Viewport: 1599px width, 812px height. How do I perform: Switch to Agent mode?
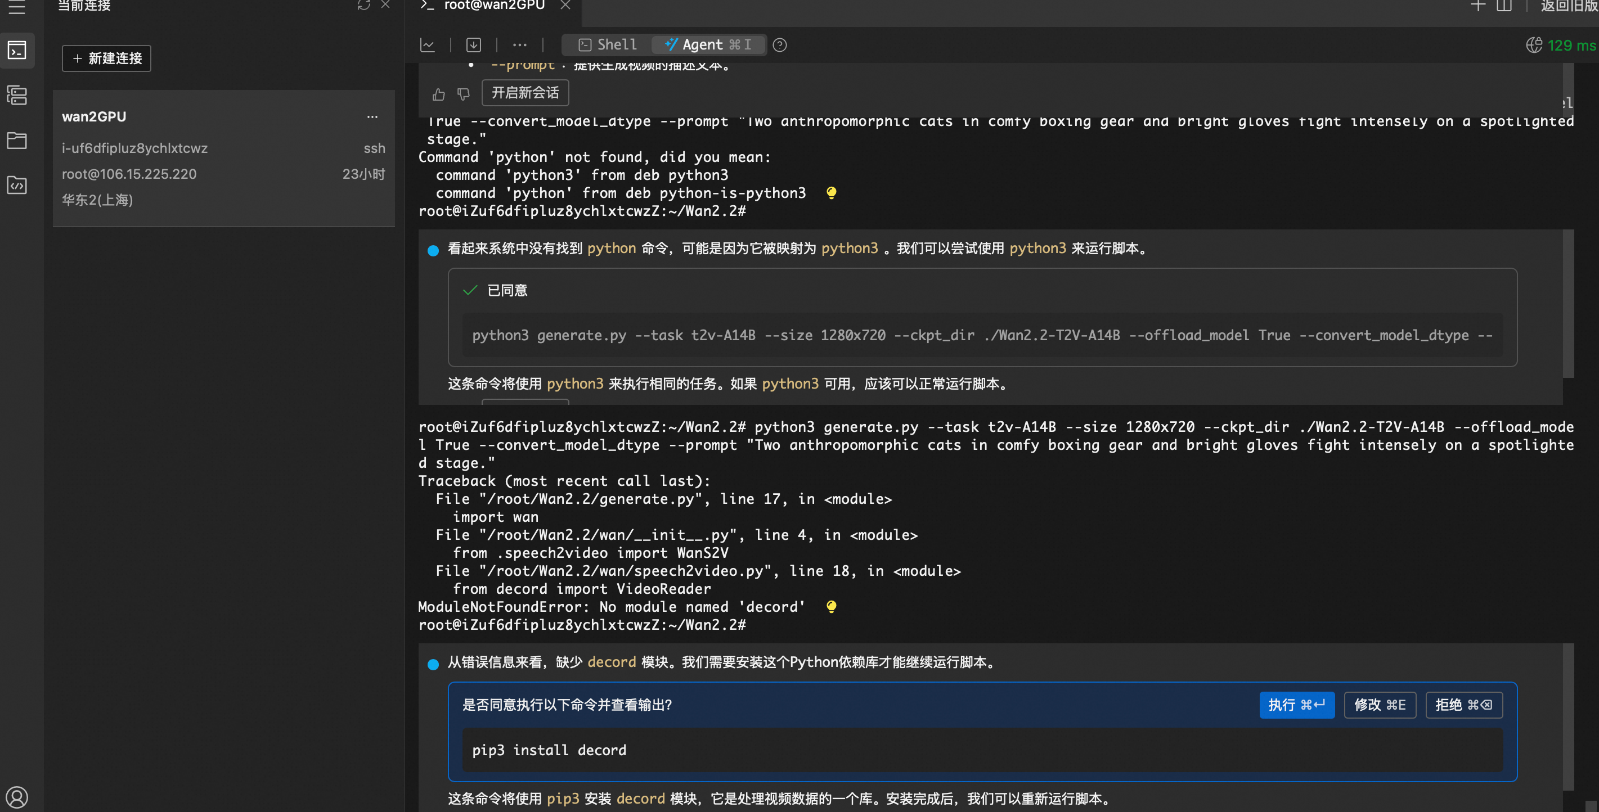(708, 44)
